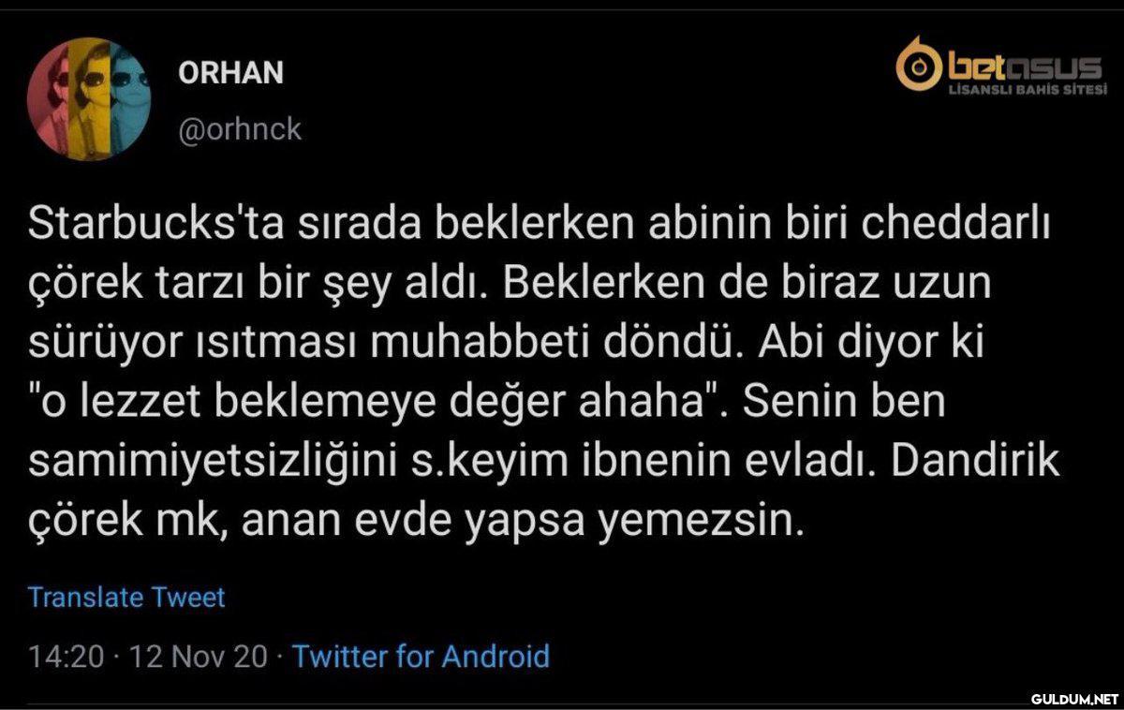Click the 14:20 timestamp
Viewport: 1124px width, 710px height.
[x=66, y=656]
